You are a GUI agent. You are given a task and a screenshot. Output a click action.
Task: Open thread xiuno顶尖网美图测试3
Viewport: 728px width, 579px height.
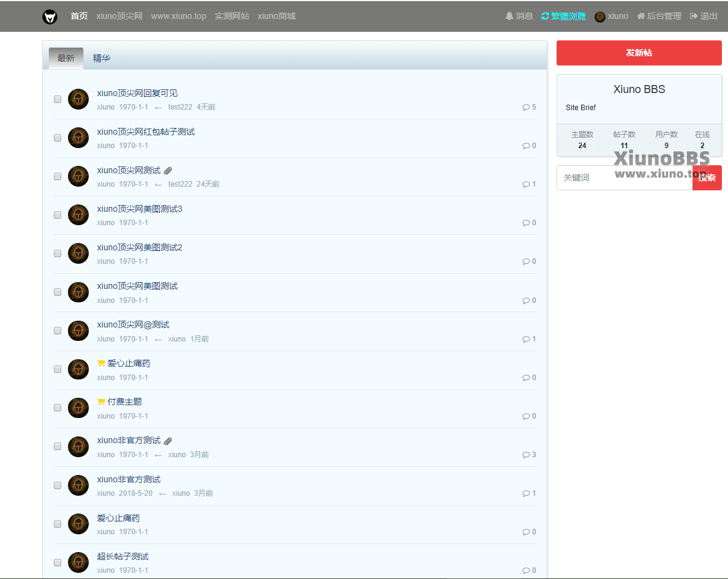click(140, 209)
